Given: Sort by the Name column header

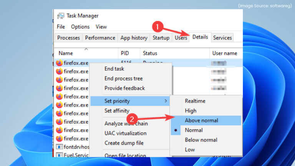Looking at the screenshot, I should pyautogui.click(x=86, y=53).
